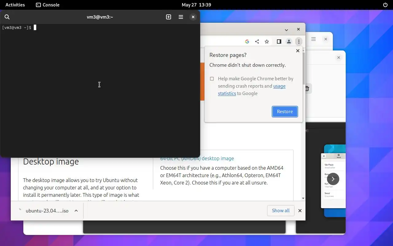Image resolution: width=393 pixels, height=246 pixels.
Task: Share this page from Chrome toolbar
Action: [257, 42]
